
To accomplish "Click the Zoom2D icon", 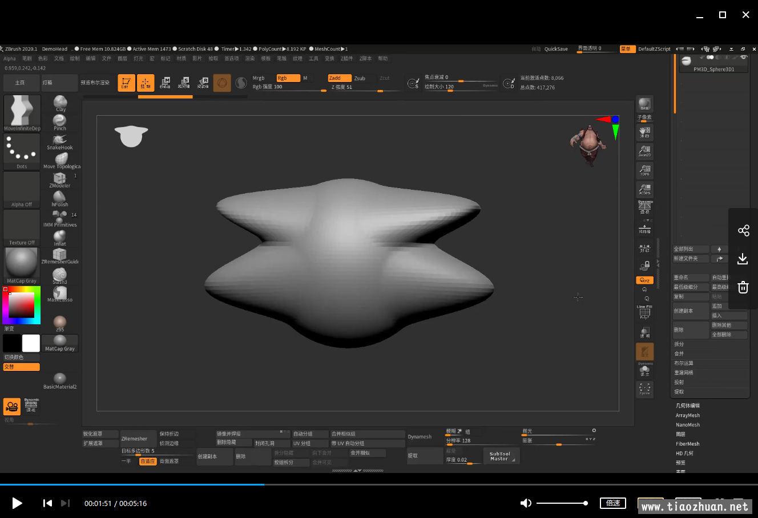I will coord(644,150).
